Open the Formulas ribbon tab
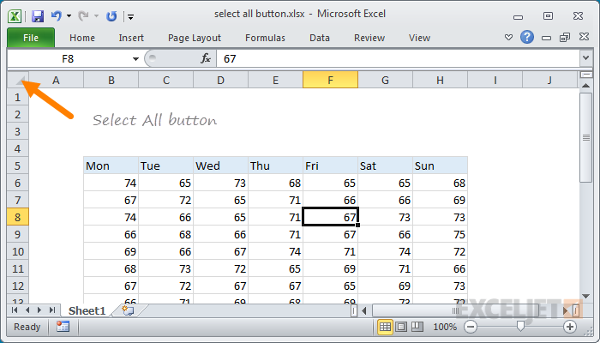Image resolution: width=600 pixels, height=343 pixels. (265, 38)
